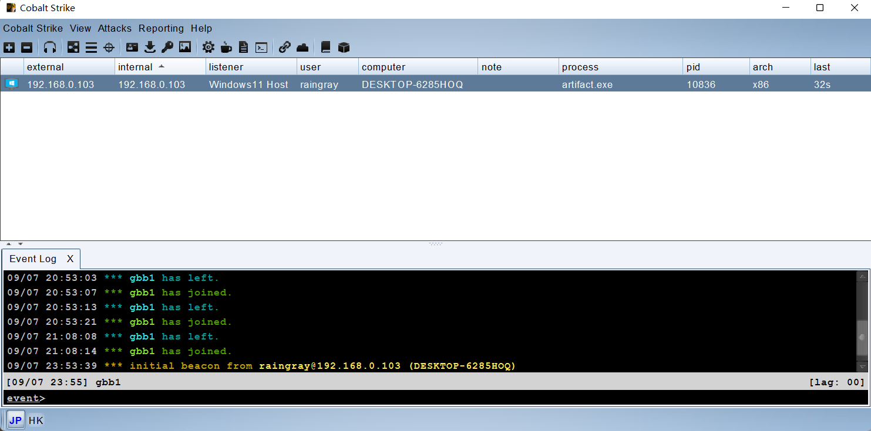The image size is (871, 431).
Task: Click the manage web server cloud icon
Action: [x=302, y=47]
